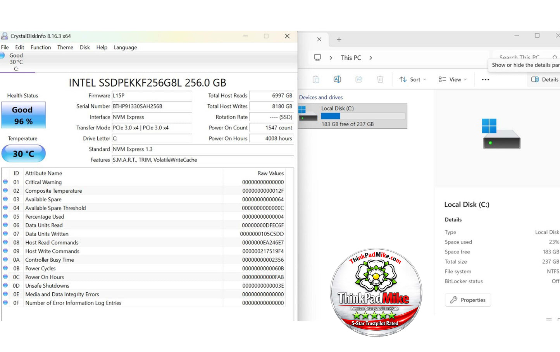560x352 pixels.
Task: Open the View dropdown in File Explorer
Action: coord(453,79)
